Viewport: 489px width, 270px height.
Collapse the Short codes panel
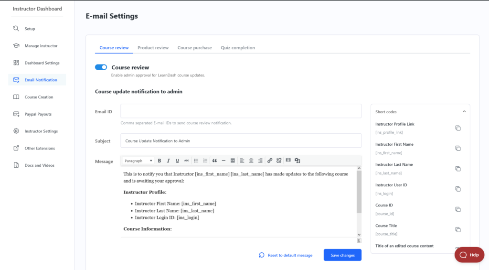pyautogui.click(x=464, y=112)
